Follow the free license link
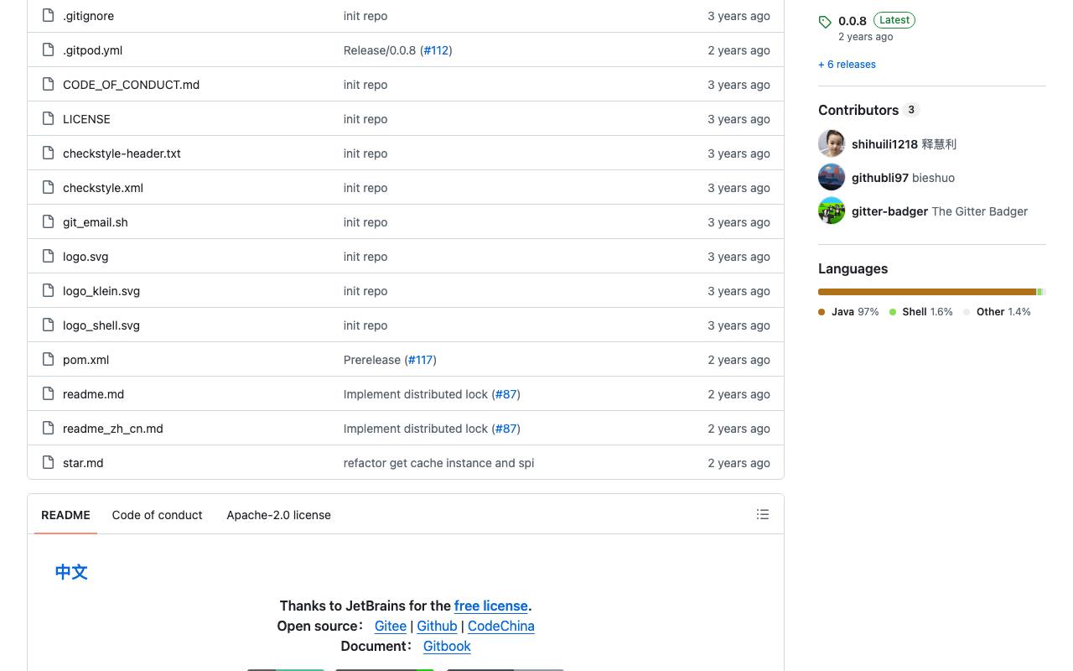 pyautogui.click(x=491, y=606)
